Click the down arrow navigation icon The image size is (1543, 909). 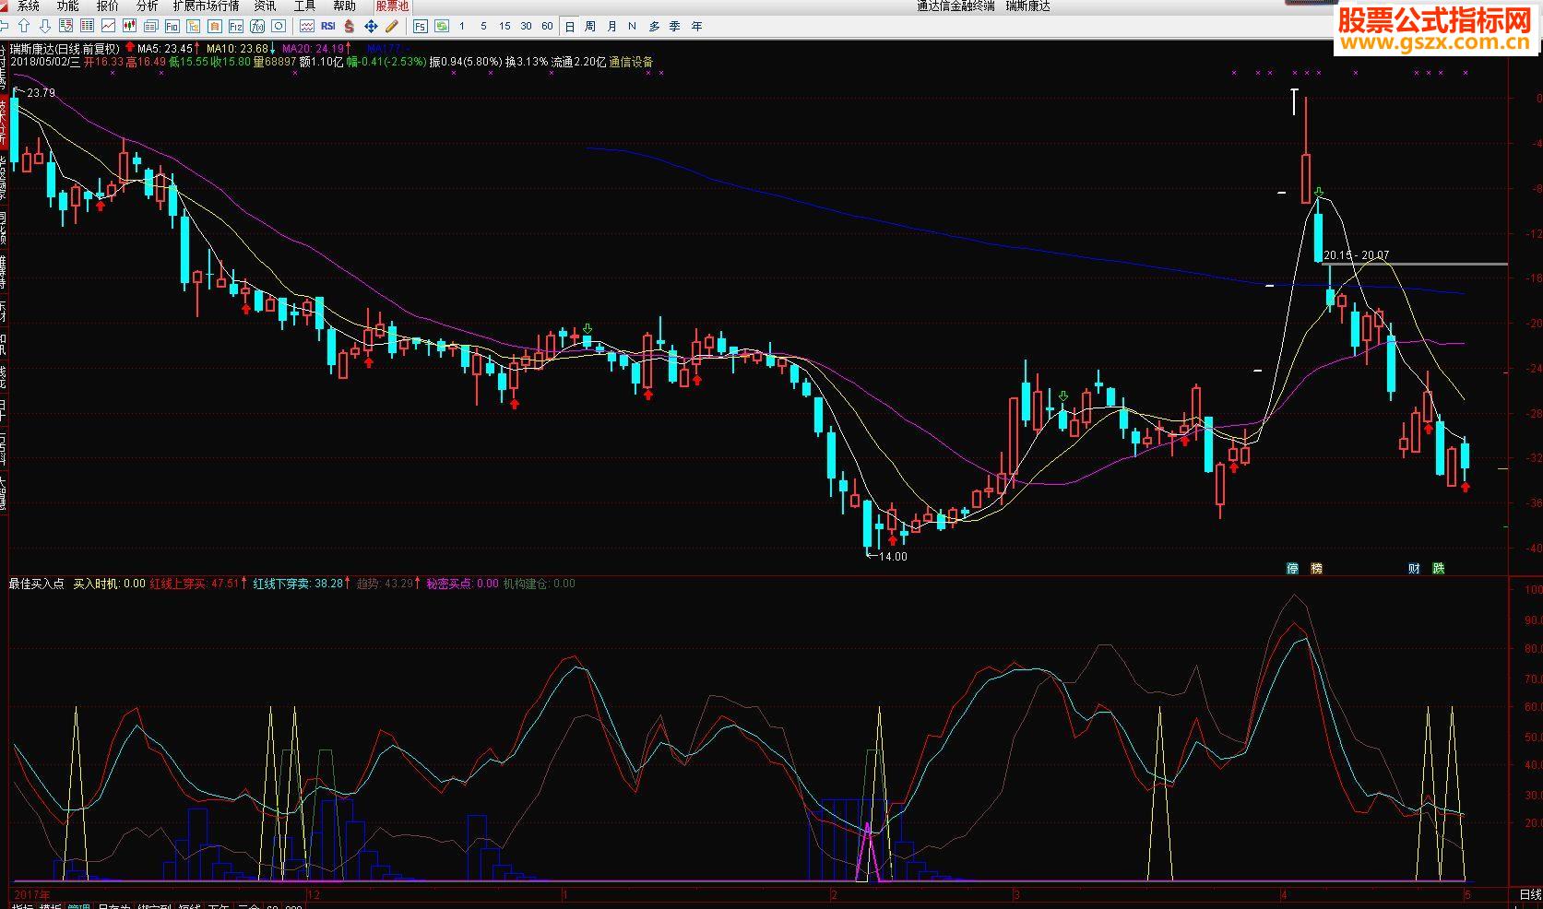pyautogui.click(x=45, y=26)
